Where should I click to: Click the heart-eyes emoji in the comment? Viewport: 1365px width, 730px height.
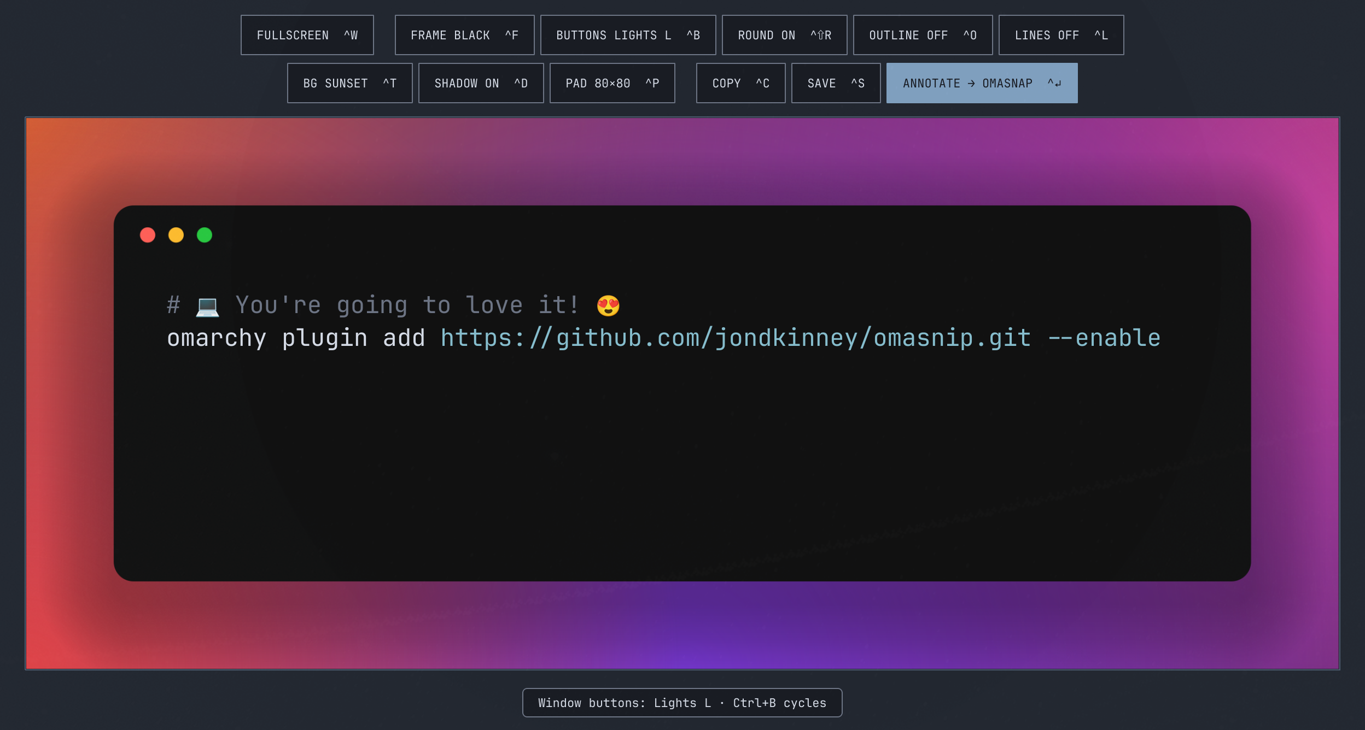(608, 306)
